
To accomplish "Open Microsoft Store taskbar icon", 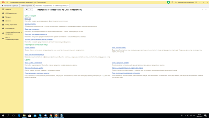I will pos(30,115).
